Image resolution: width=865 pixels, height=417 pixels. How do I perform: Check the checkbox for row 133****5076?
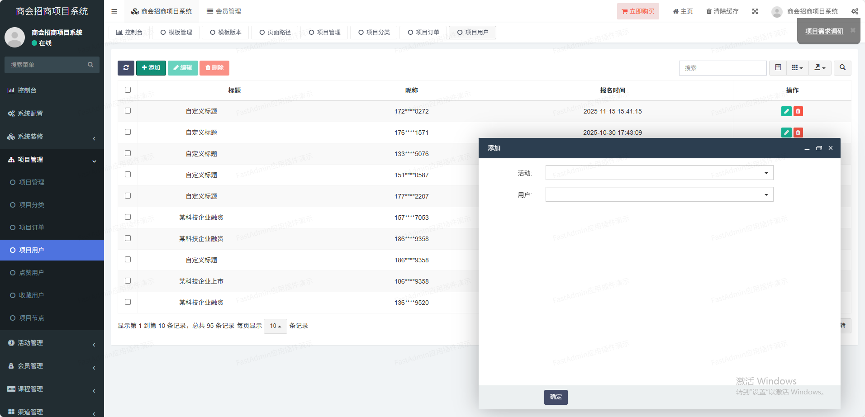pyautogui.click(x=128, y=153)
